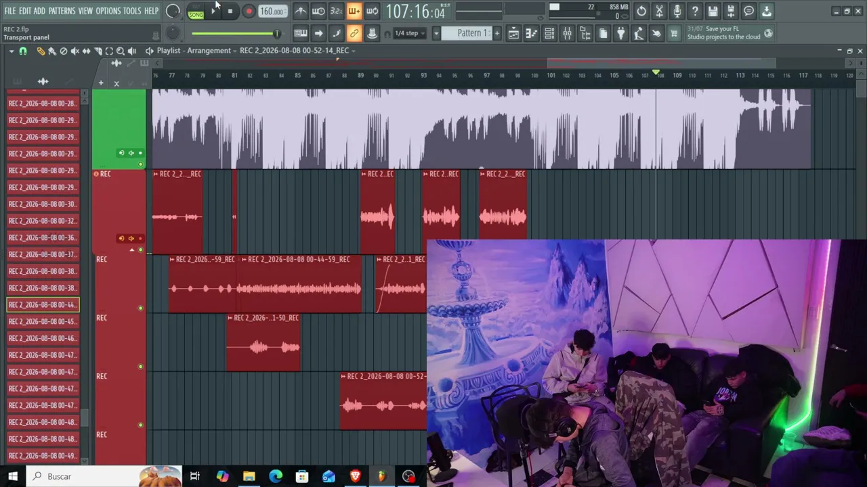Toggle auto scrolling arrow icon
The height and width of the screenshot is (487, 867).
pyautogui.click(x=318, y=33)
